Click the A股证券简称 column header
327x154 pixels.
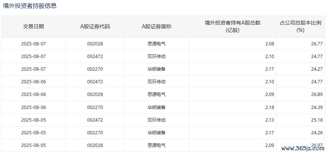tap(157, 27)
